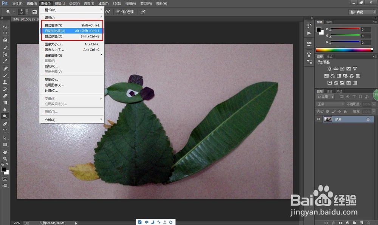Toggle the 保护色调 checkbox
The height and width of the screenshot is (225, 378).
tap(118, 12)
